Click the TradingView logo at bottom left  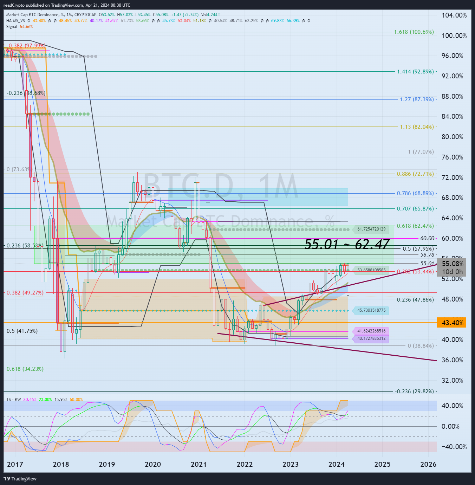click(20, 479)
